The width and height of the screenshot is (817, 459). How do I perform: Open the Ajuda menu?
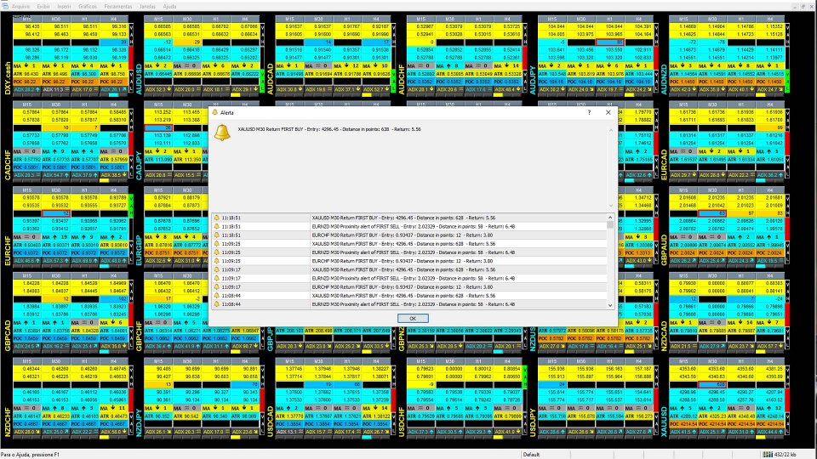pos(169,6)
